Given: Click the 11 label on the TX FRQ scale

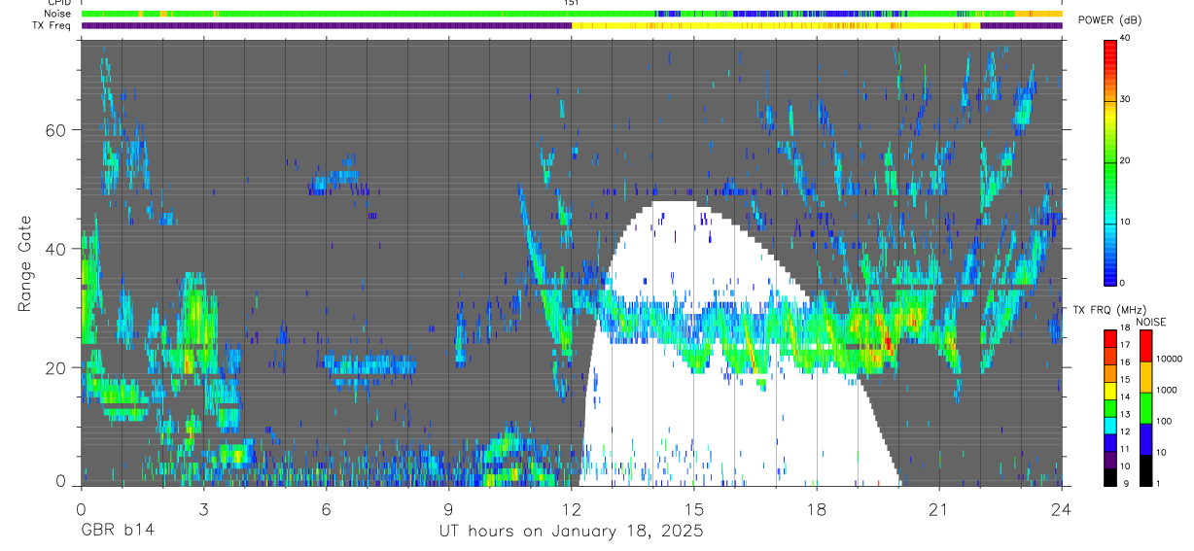Looking at the screenshot, I should 1124,449.
